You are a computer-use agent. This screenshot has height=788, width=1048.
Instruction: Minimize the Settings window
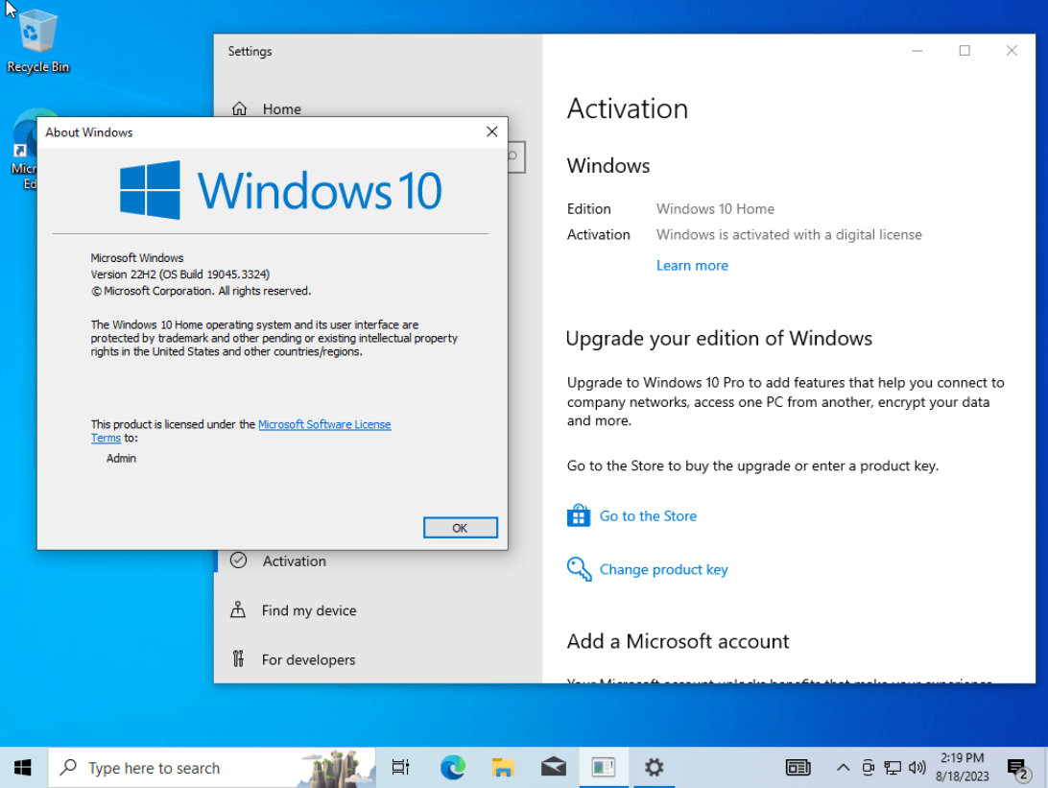pyautogui.click(x=917, y=51)
